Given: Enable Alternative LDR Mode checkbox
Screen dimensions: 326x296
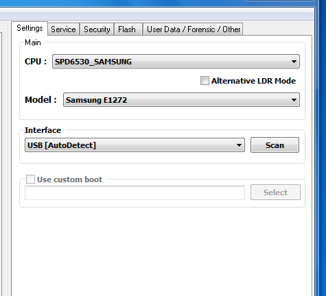Looking at the screenshot, I should (205, 81).
